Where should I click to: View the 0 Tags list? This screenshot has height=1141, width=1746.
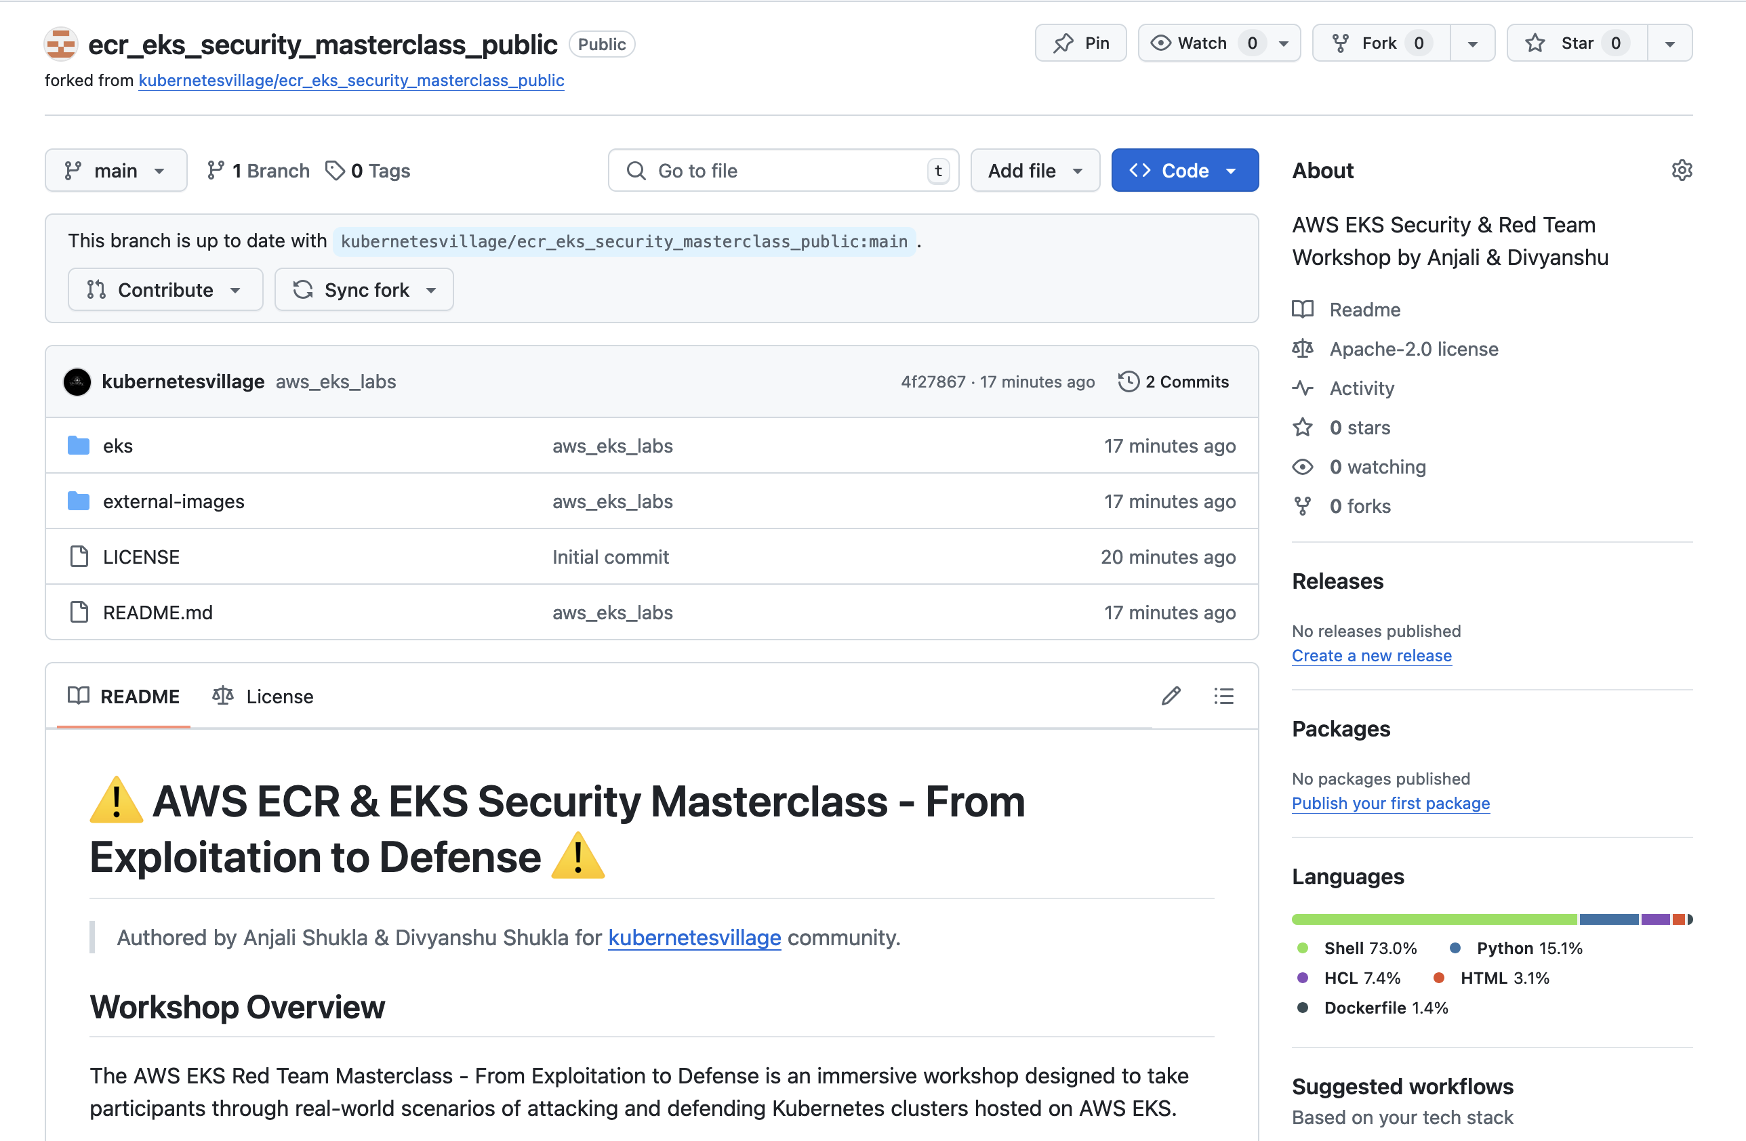point(368,171)
